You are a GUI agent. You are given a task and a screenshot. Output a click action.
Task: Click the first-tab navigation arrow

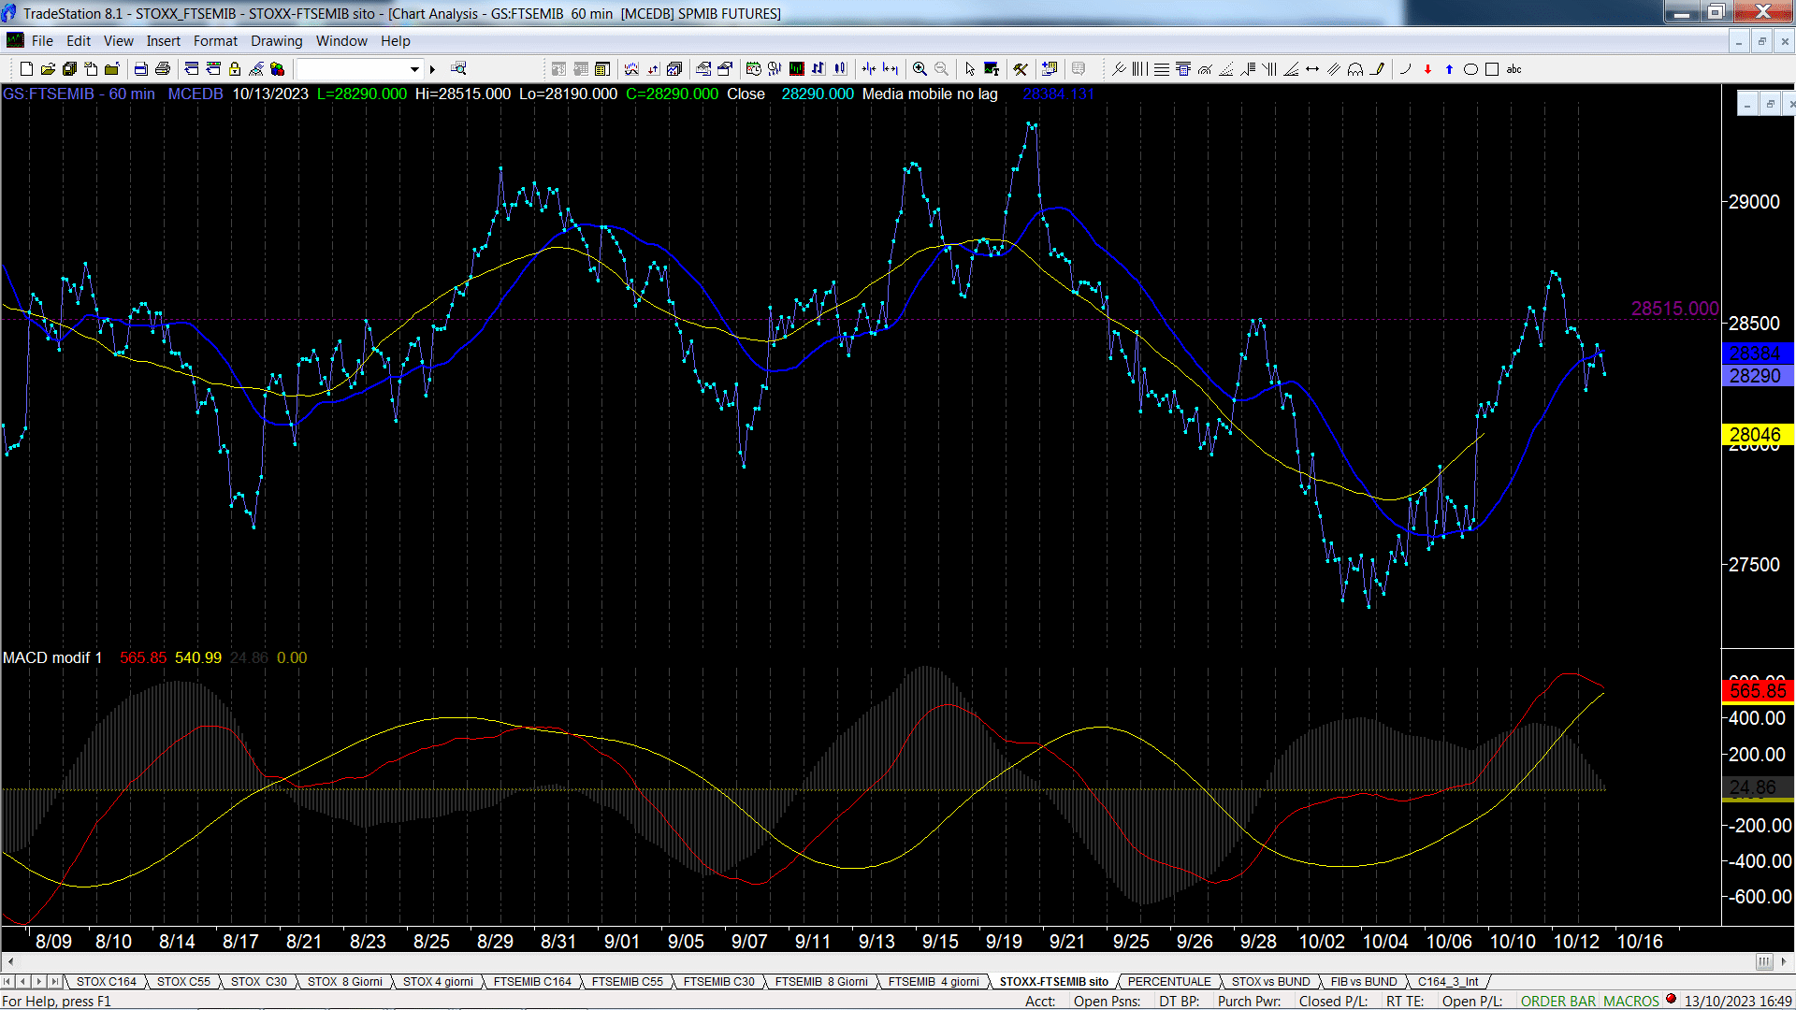coord(8,982)
